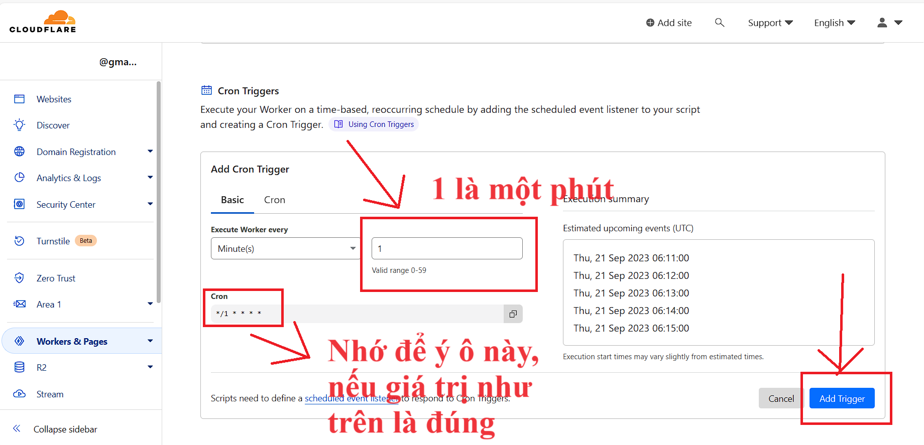Click the 06:11:00 upcoming event entry
The width and height of the screenshot is (924, 445).
pyautogui.click(x=631, y=258)
